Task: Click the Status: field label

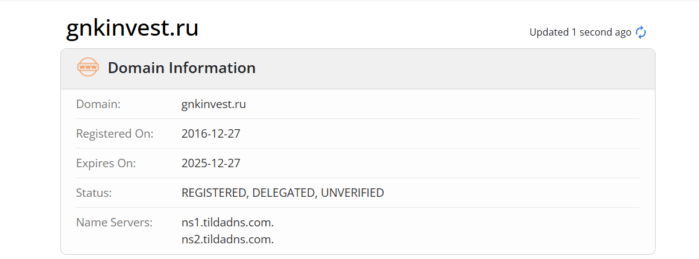Action: 93,193
